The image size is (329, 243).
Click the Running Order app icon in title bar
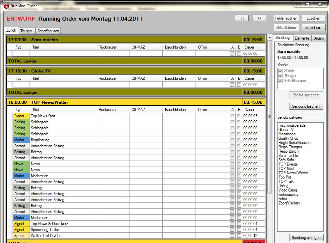point(6,6)
